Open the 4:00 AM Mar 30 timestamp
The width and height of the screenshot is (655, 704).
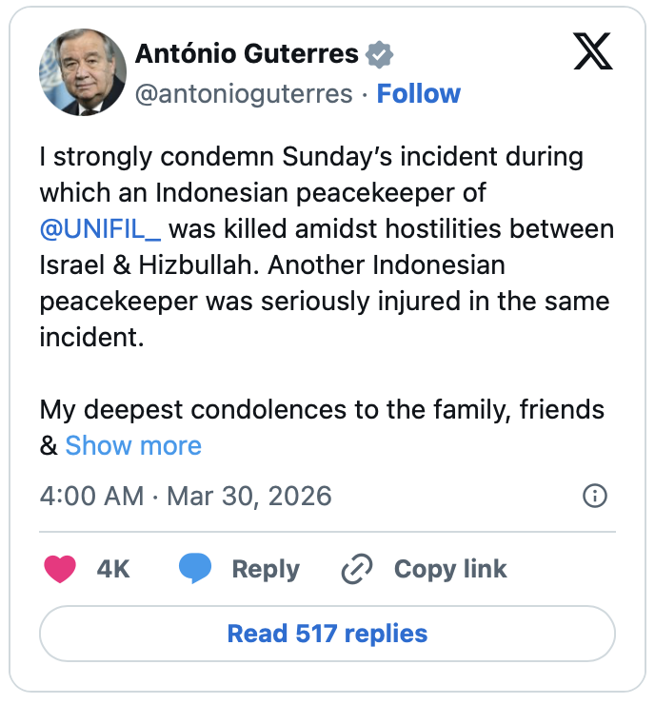tap(186, 496)
